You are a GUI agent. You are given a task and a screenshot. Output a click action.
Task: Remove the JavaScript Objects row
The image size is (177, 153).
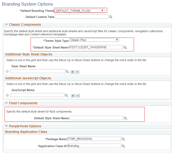[78, 96]
